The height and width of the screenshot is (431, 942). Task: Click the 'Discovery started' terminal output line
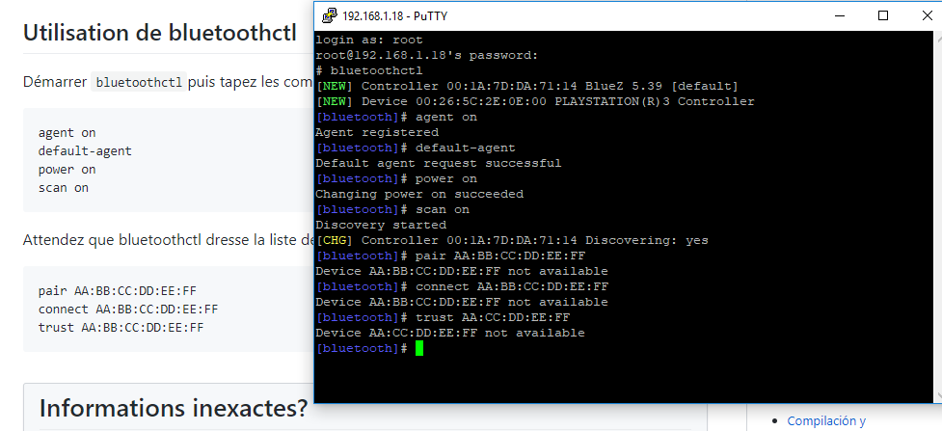tap(381, 225)
